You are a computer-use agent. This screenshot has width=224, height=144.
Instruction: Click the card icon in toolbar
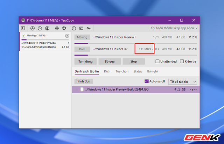[x=81, y=28]
